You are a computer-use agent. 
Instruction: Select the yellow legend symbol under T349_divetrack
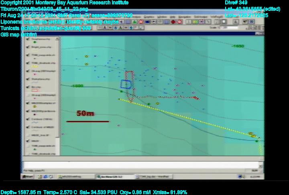point(35,66)
